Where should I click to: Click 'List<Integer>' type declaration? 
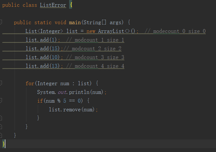pos(44,31)
